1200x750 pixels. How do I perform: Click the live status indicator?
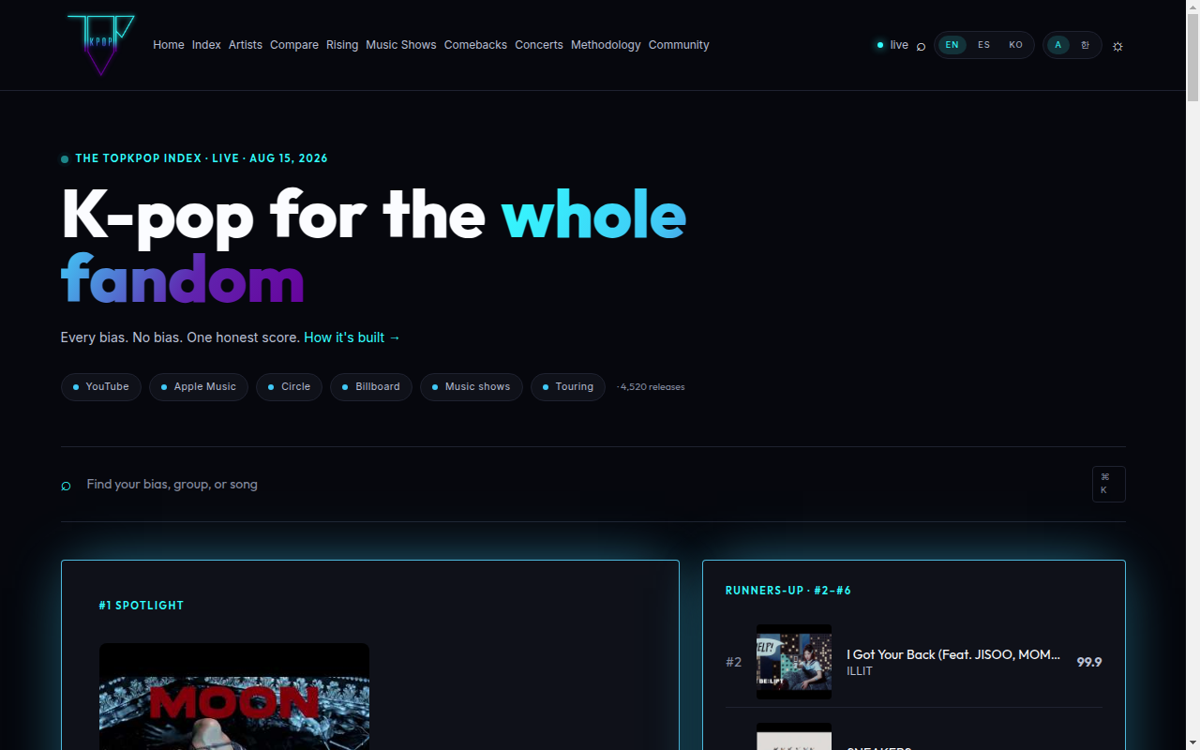pos(892,45)
